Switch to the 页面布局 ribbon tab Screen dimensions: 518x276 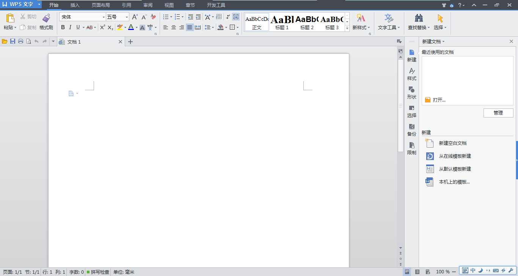coord(101,5)
